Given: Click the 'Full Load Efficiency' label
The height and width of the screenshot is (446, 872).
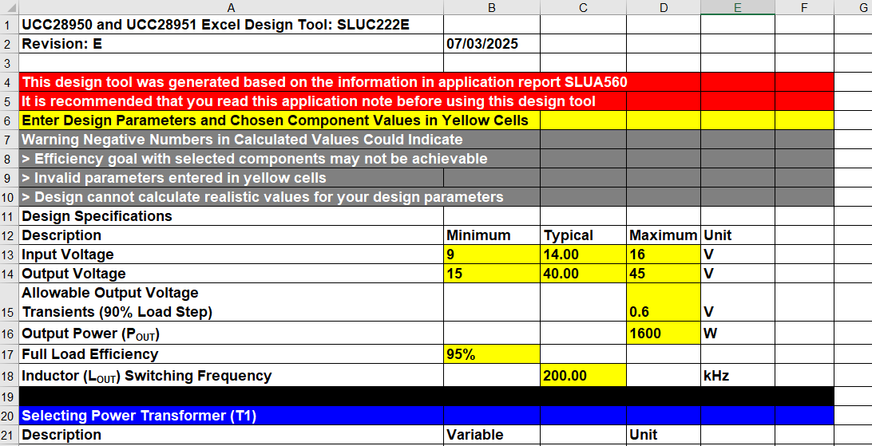Looking at the screenshot, I should coord(231,354).
